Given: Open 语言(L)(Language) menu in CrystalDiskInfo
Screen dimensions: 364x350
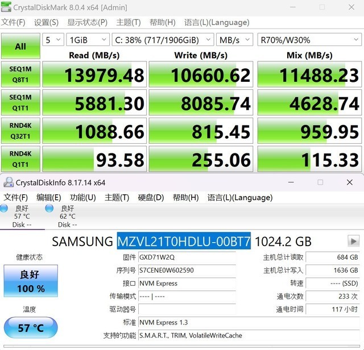Looking at the screenshot, I should pos(240,198).
